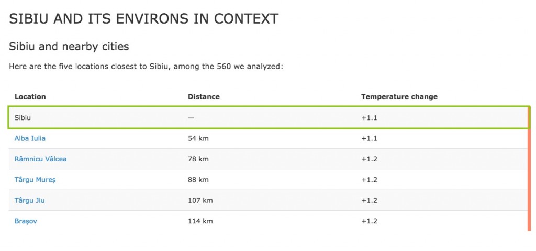Click the Distance column header
Screen dimensions: 536x251
pyautogui.click(x=204, y=96)
